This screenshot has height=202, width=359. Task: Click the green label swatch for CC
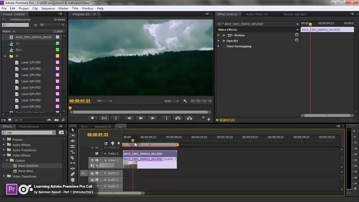tap(57, 43)
